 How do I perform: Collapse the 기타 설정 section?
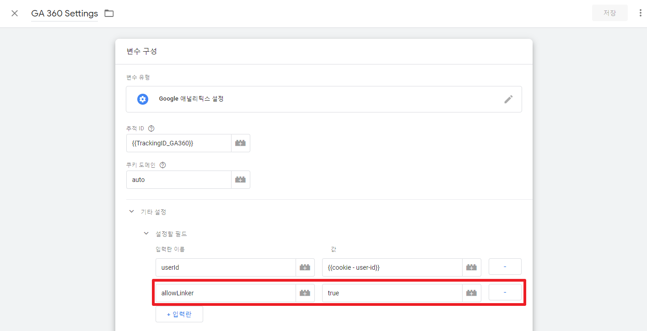pos(132,212)
